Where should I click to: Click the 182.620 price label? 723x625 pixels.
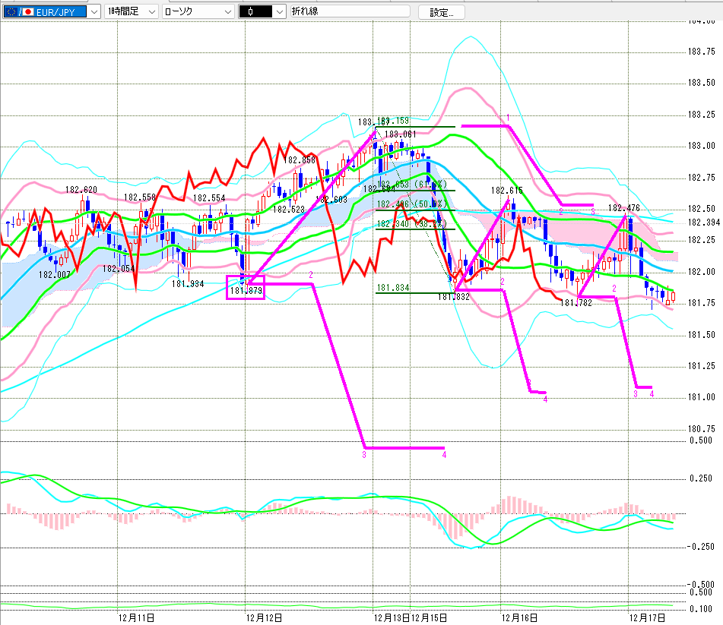point(81,190)
